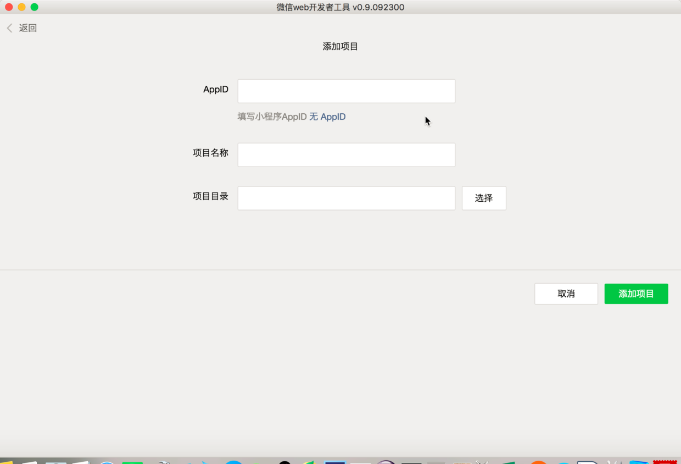Click the 返回 back label

click(x=28, y=28)
